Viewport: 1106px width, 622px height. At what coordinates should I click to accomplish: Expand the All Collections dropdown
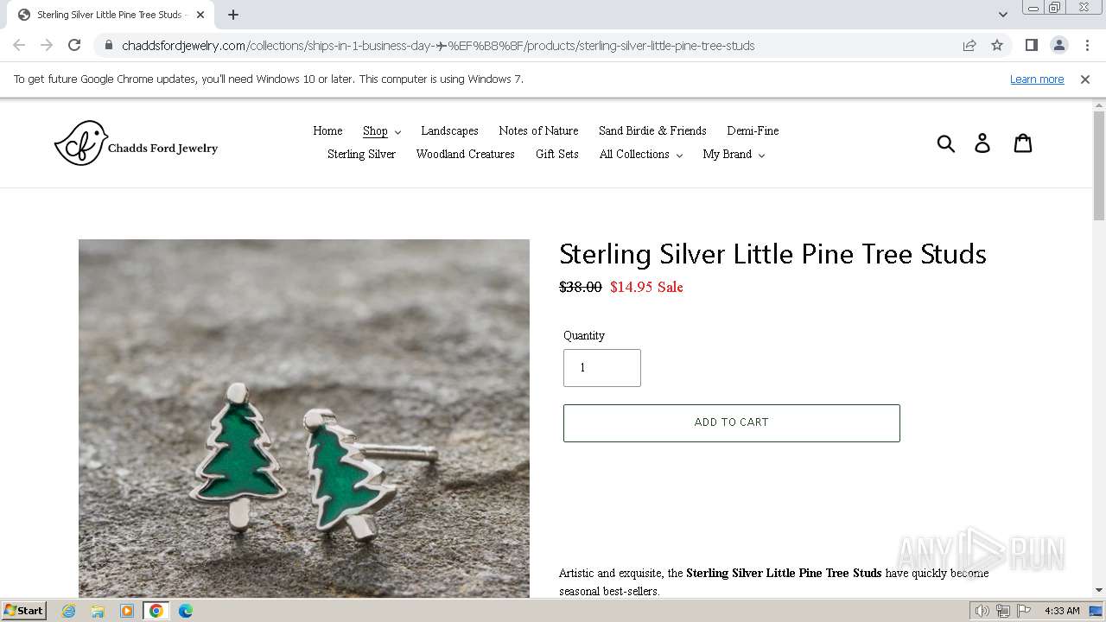click(640, 155)
